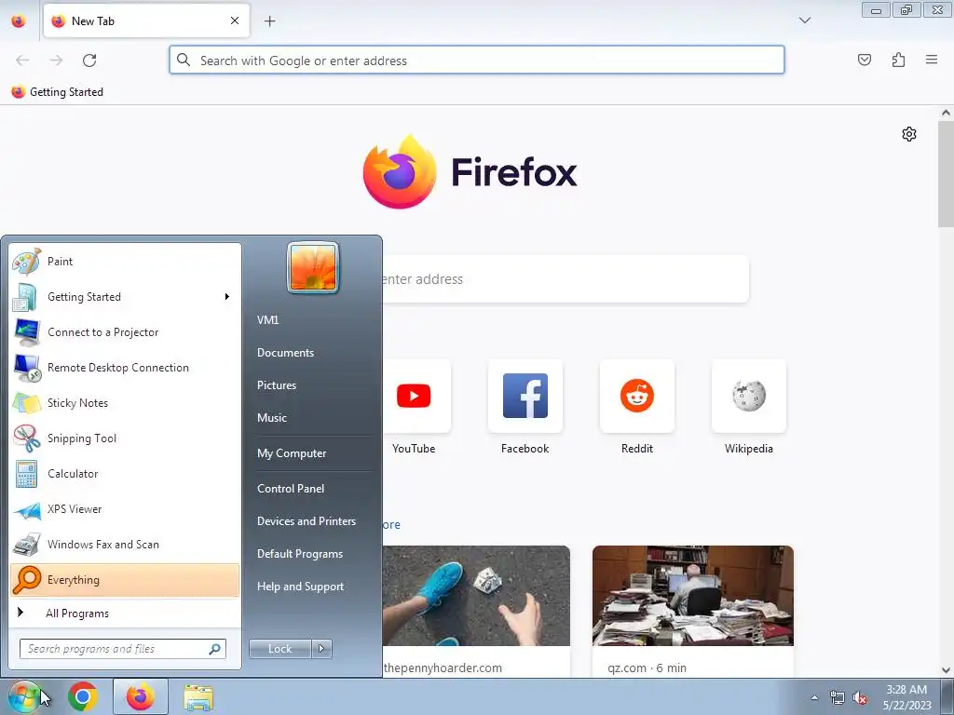Click the scrollbar down arrow
This screenshot has height=715, width=954.
tap(946, 670)
